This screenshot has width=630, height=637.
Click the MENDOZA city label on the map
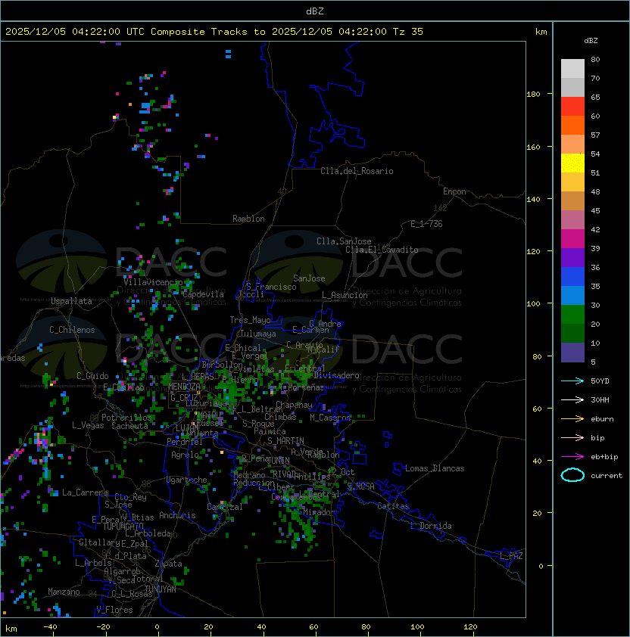tap(184, 386)
